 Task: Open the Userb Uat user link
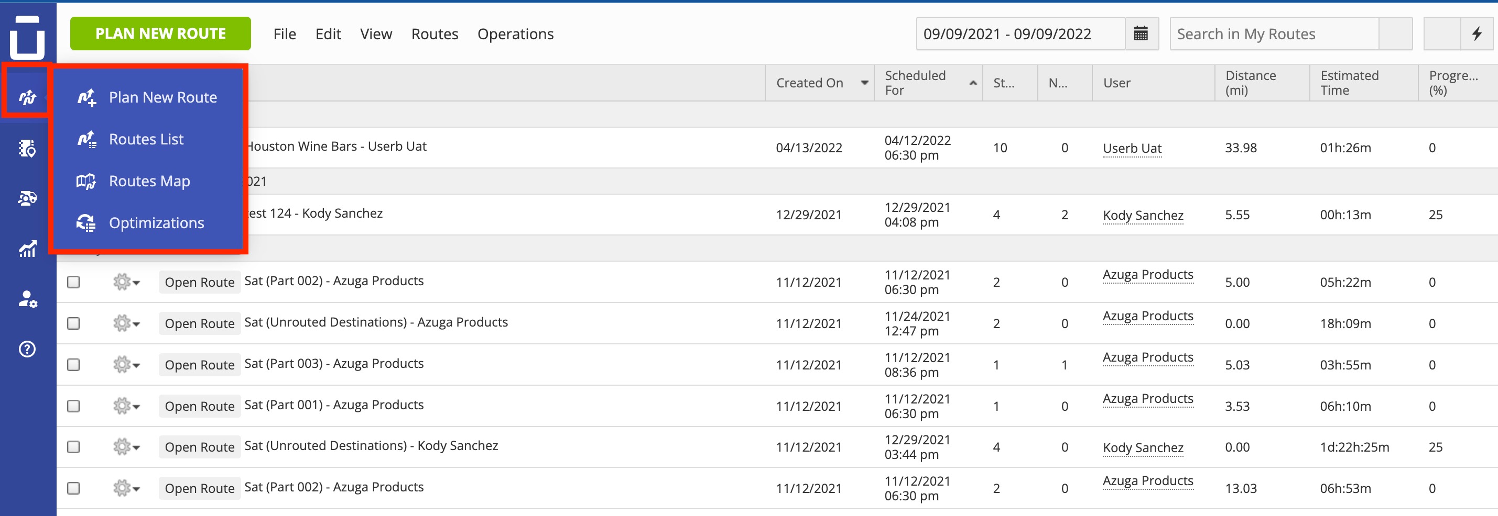tap(1132, 148)
